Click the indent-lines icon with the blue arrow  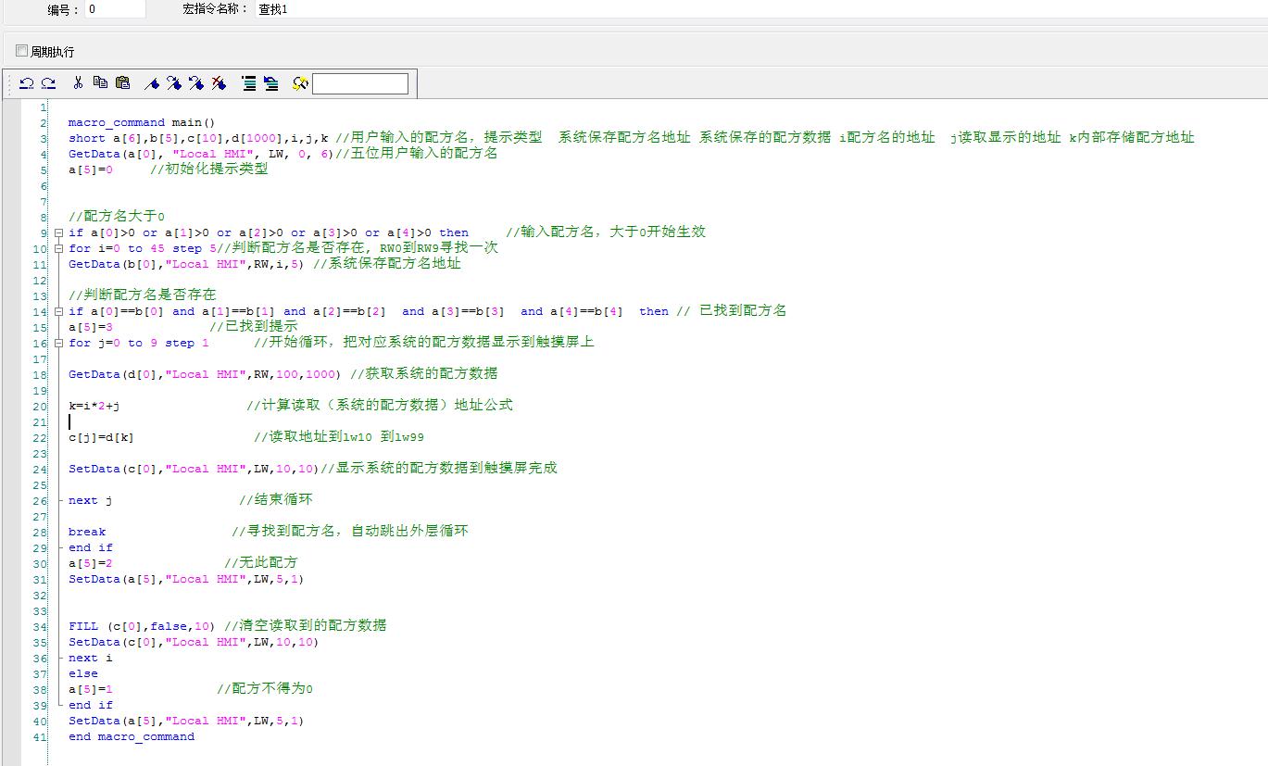(270, 83)
